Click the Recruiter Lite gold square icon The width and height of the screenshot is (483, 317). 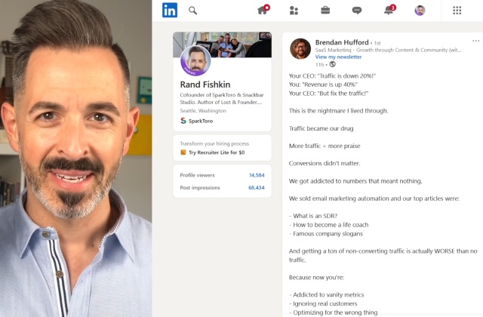click(x=183, y=152)
